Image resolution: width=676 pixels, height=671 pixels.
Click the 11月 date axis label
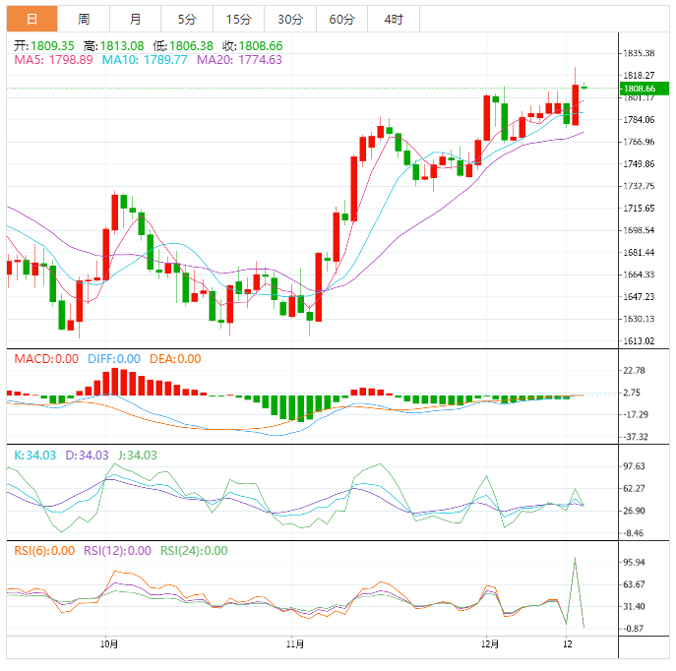point(295,643)
